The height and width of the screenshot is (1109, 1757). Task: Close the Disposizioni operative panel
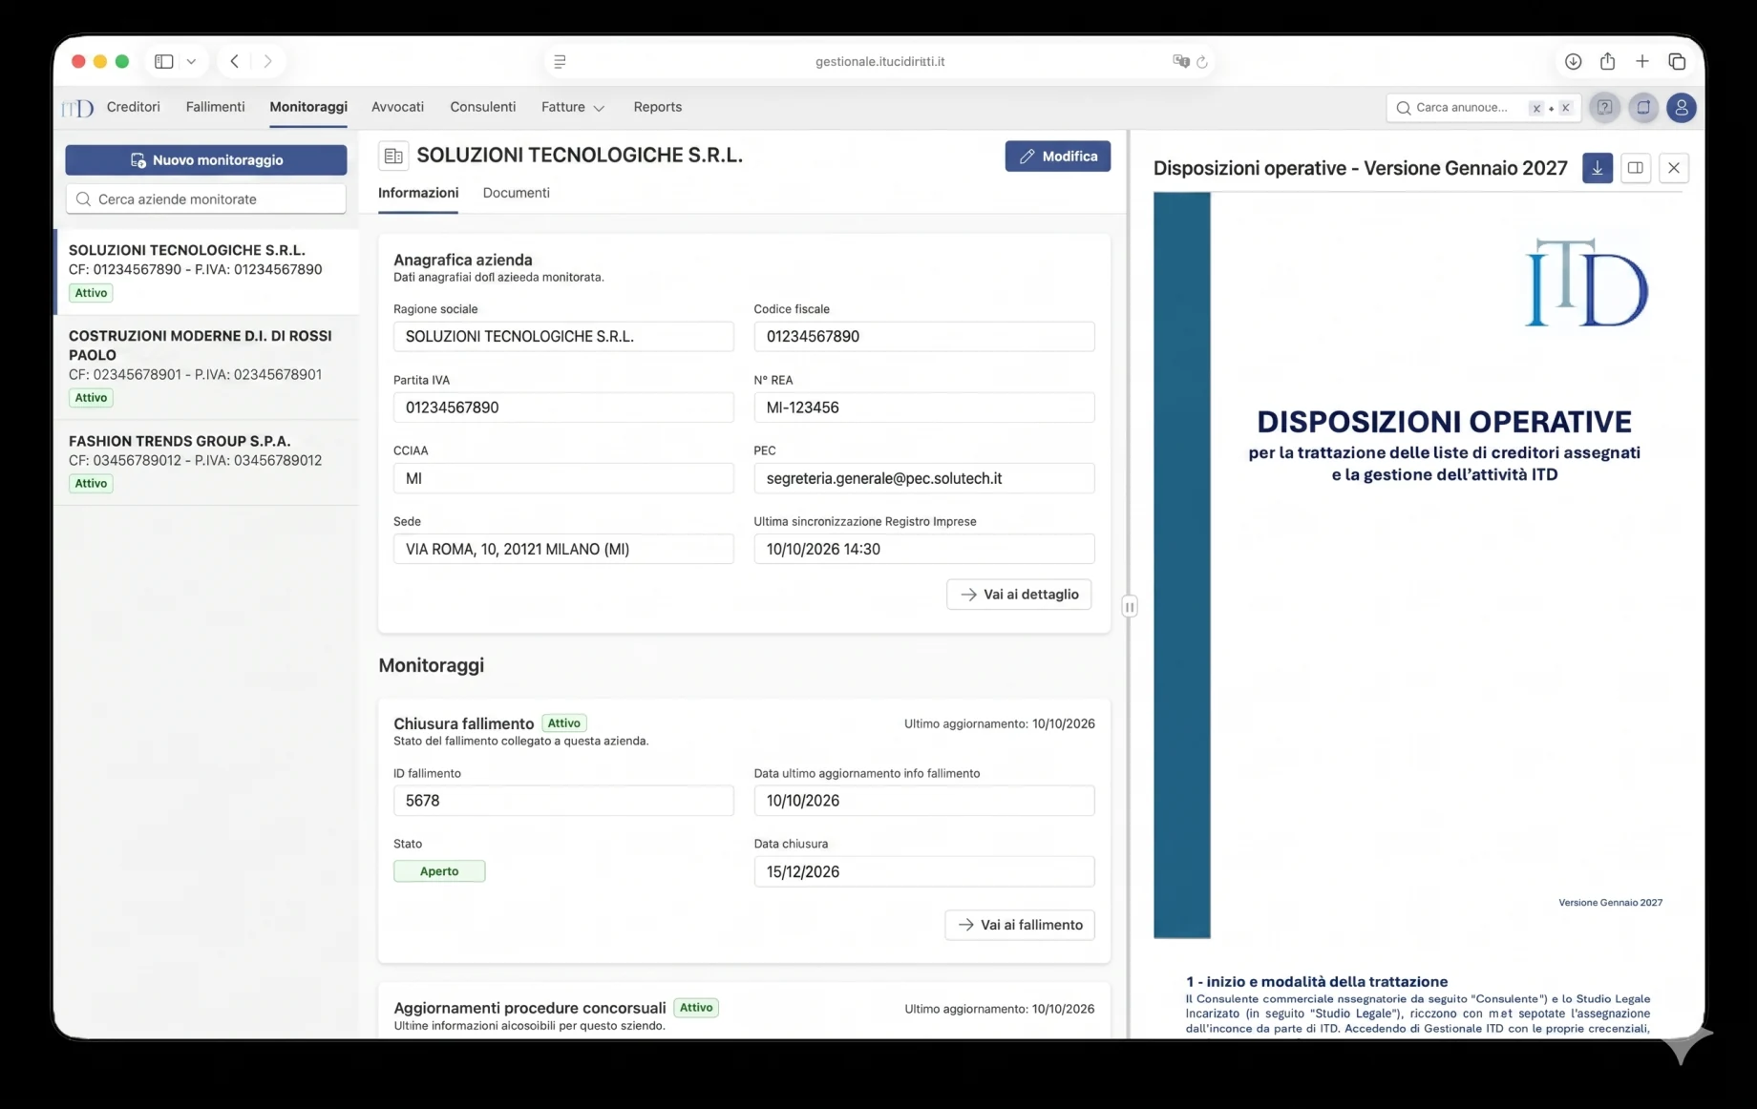pos(1674,168)
